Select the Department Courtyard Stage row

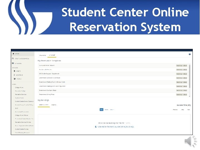(113, 90)
